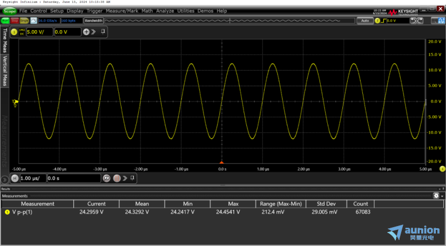Click the green Run acquisition button
Viewport: 446px width, 246px height.
5,20
